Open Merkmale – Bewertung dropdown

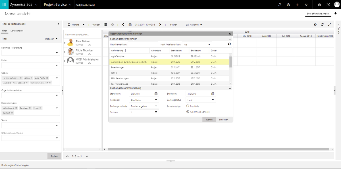click(x=57, y=53)
